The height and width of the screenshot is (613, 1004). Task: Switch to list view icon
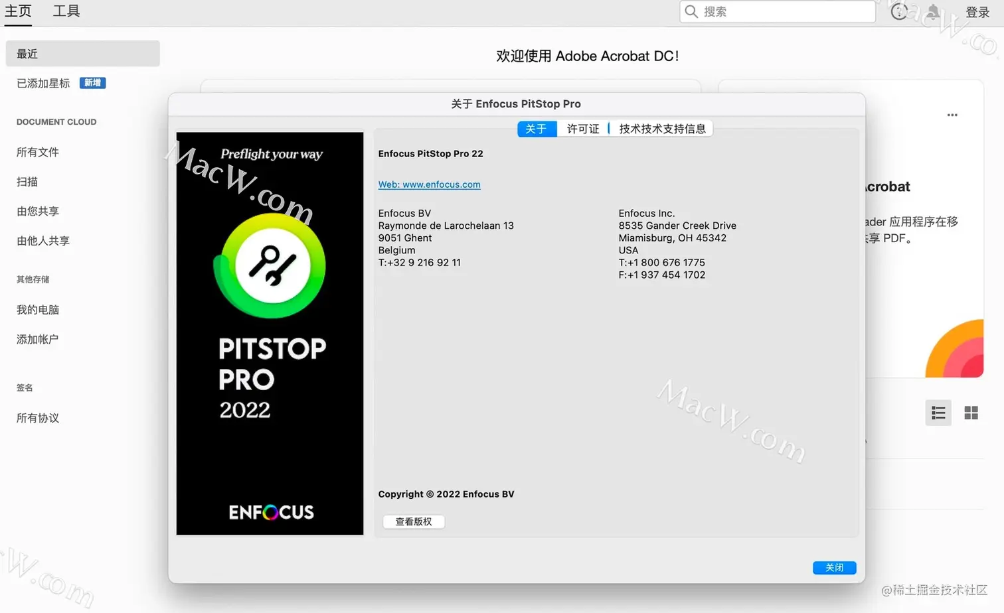pyautogui.click(x=938, y=413)
